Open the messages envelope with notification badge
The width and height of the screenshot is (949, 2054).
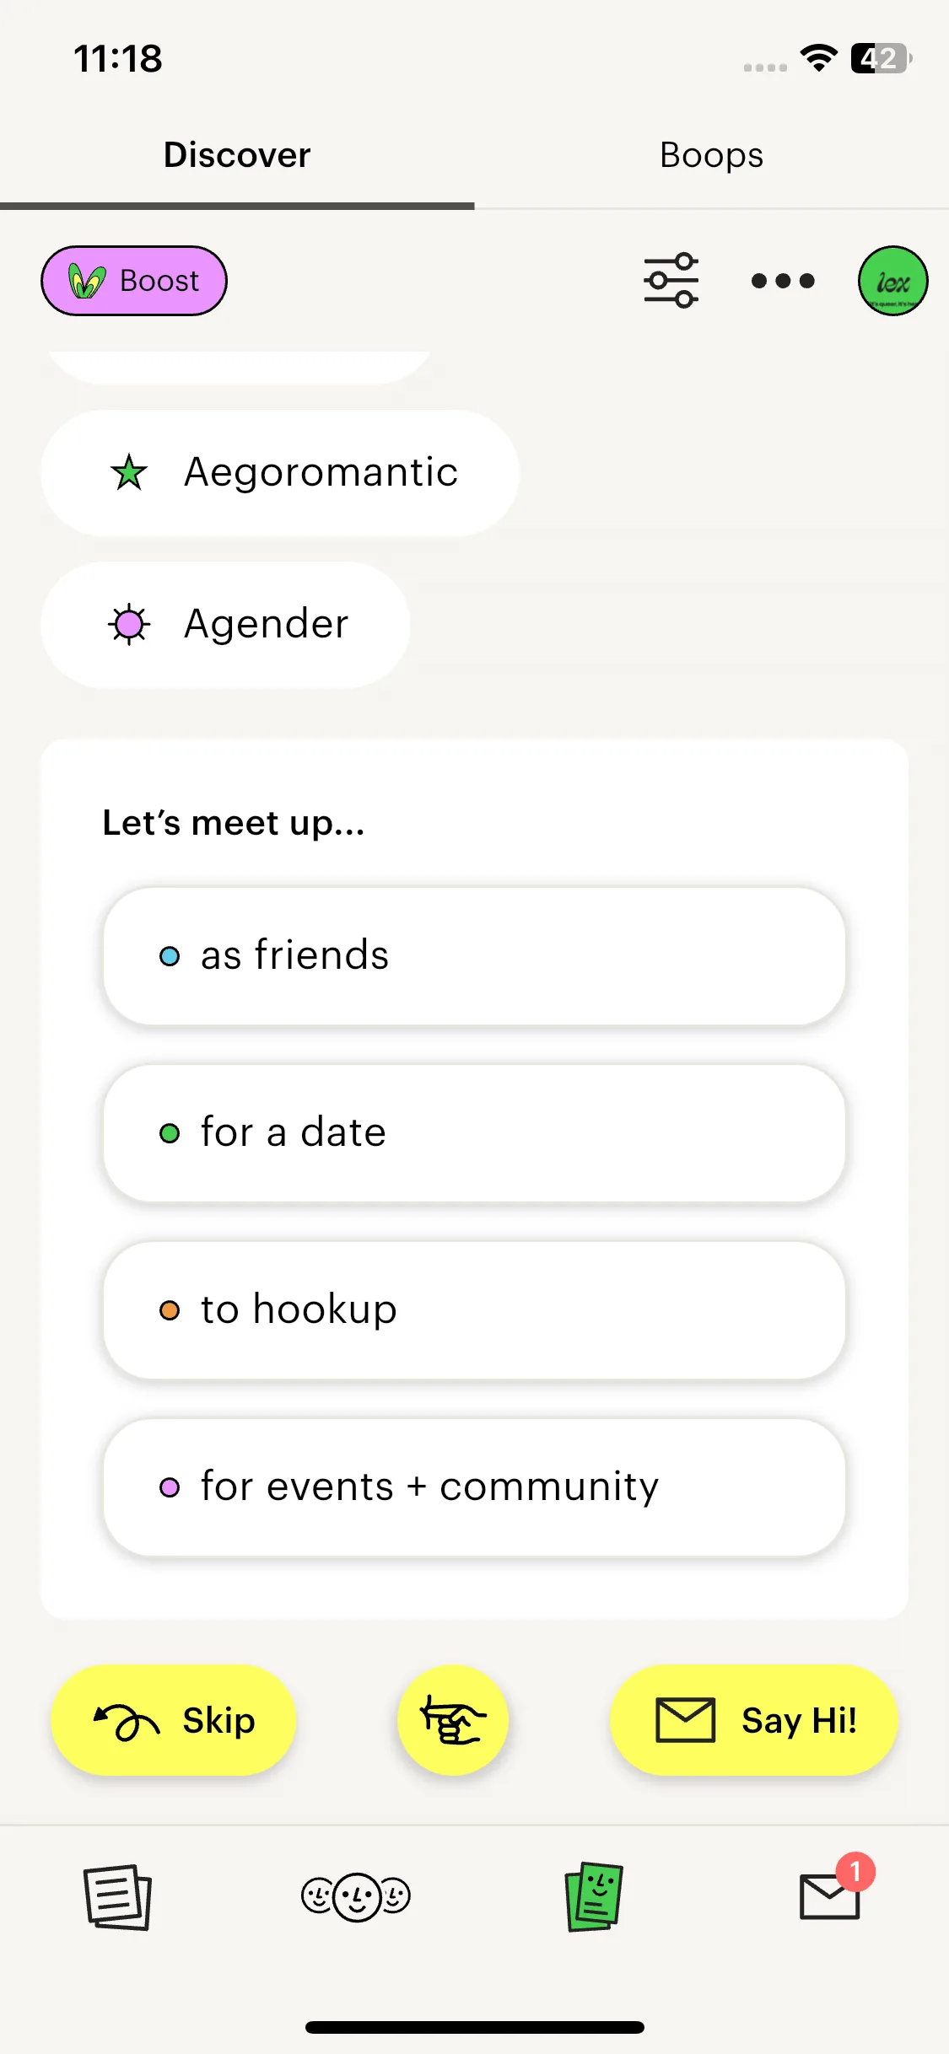(830, 1897)
